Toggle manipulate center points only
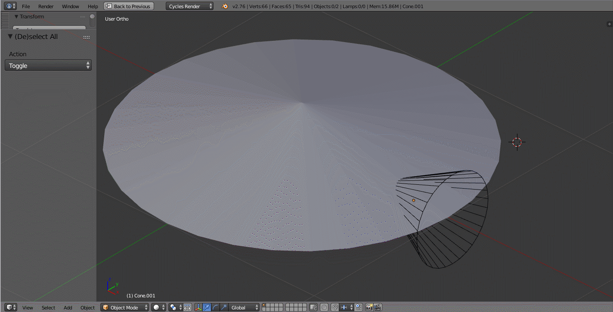 coord(187,307)
